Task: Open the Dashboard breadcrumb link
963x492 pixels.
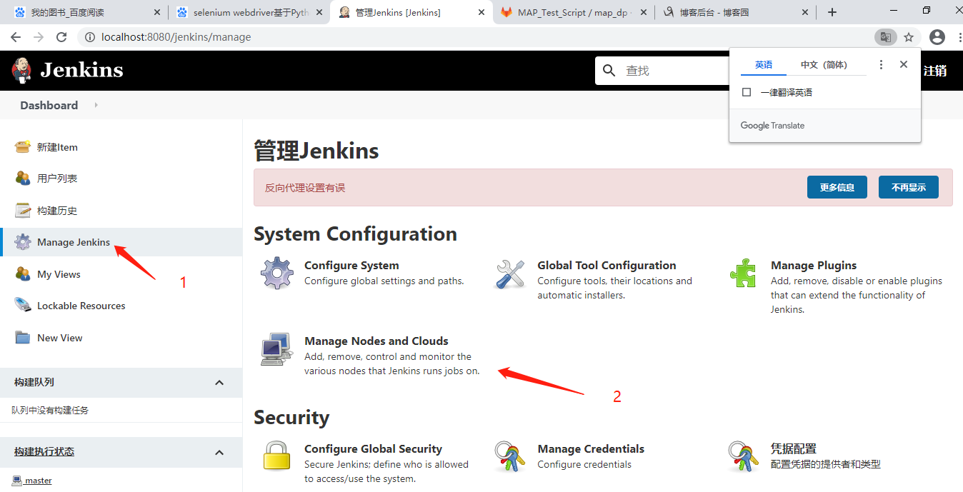Action: [49, 105]
